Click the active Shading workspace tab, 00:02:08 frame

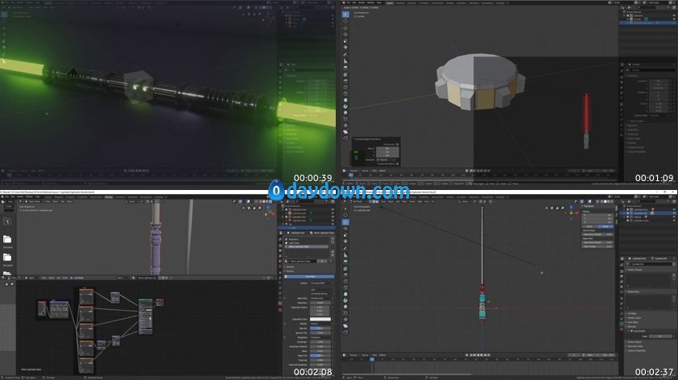(109, 197)
